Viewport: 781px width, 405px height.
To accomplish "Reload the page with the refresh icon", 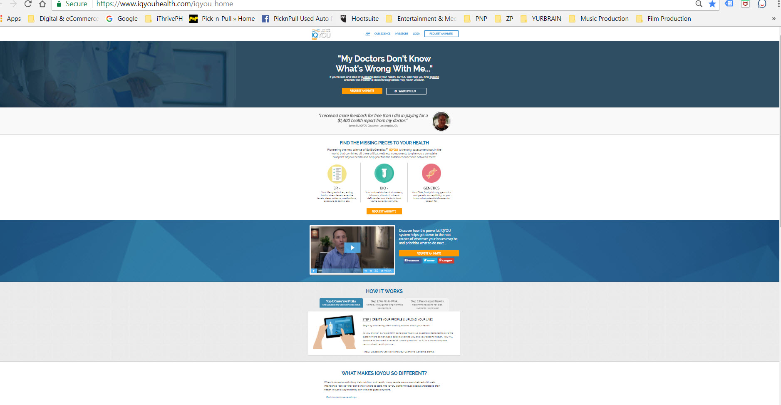I will [x=28, y=4].
